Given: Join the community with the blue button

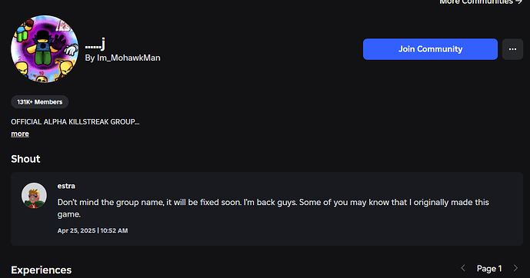Looking at the screenshot, I should [430, 49].
